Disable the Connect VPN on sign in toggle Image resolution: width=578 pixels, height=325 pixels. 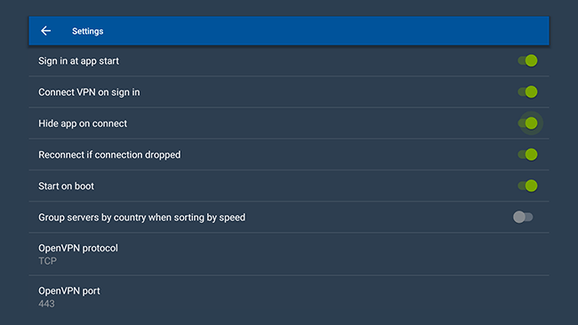pyautogui.click(x=527, y=92)
